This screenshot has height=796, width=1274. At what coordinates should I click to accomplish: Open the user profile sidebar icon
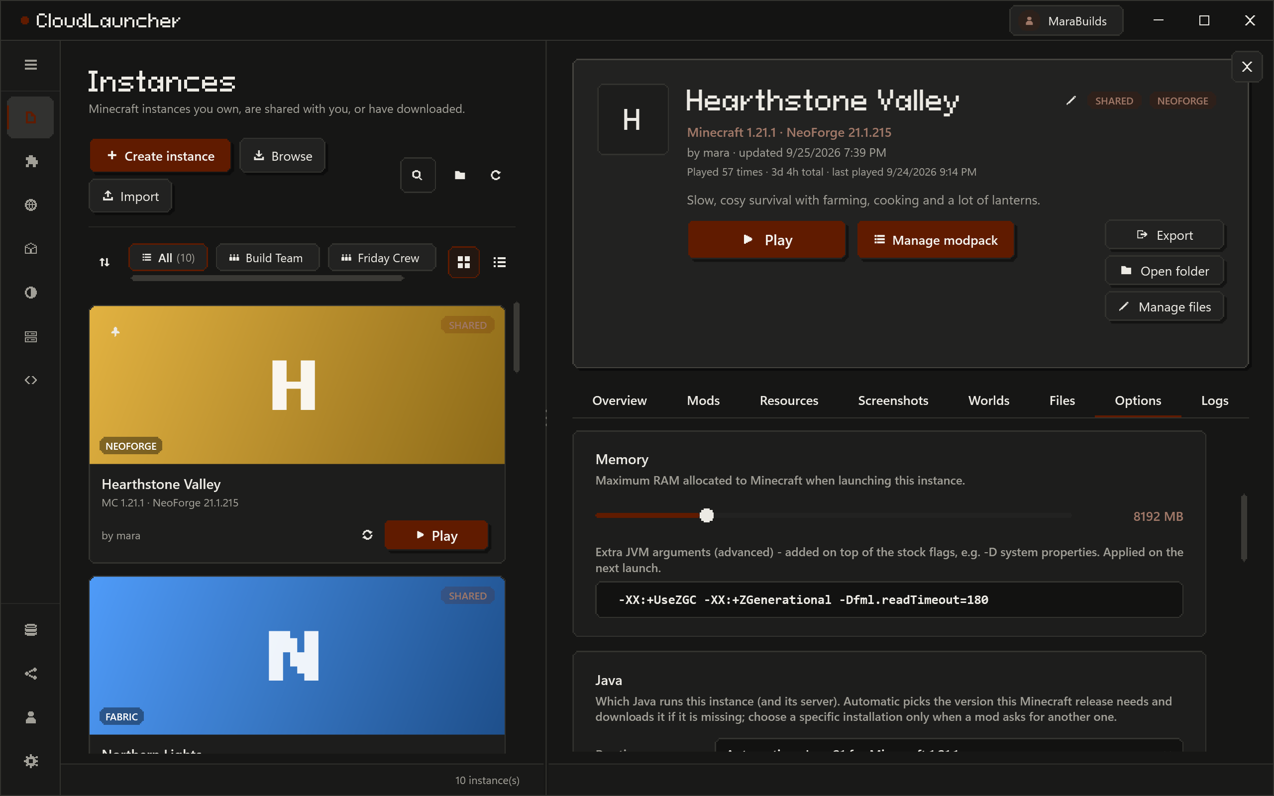click(30, 717)
